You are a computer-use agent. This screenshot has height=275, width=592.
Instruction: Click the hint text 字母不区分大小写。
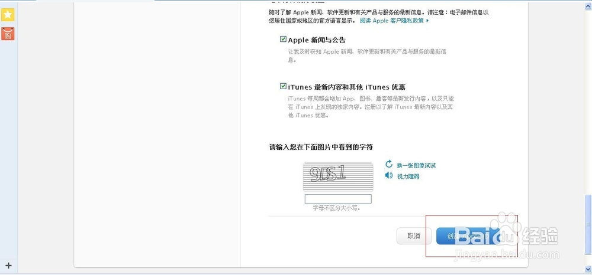click(x=336, y=208)
